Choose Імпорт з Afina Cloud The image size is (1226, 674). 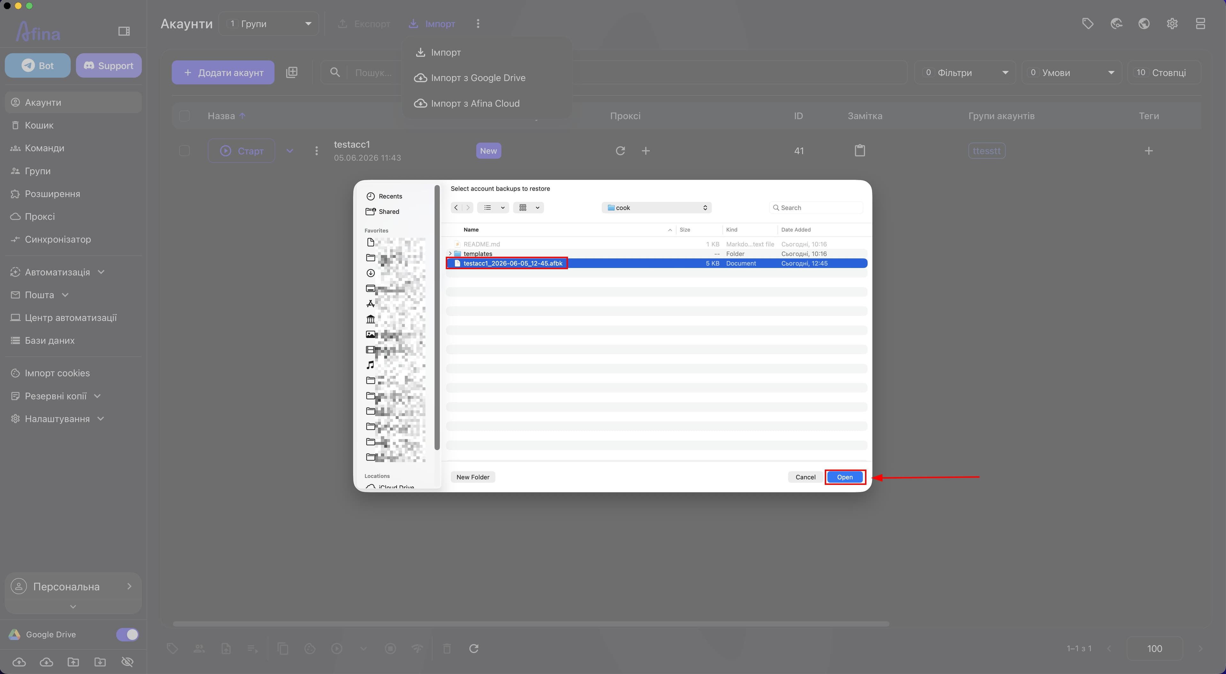[x=486, y=103]
